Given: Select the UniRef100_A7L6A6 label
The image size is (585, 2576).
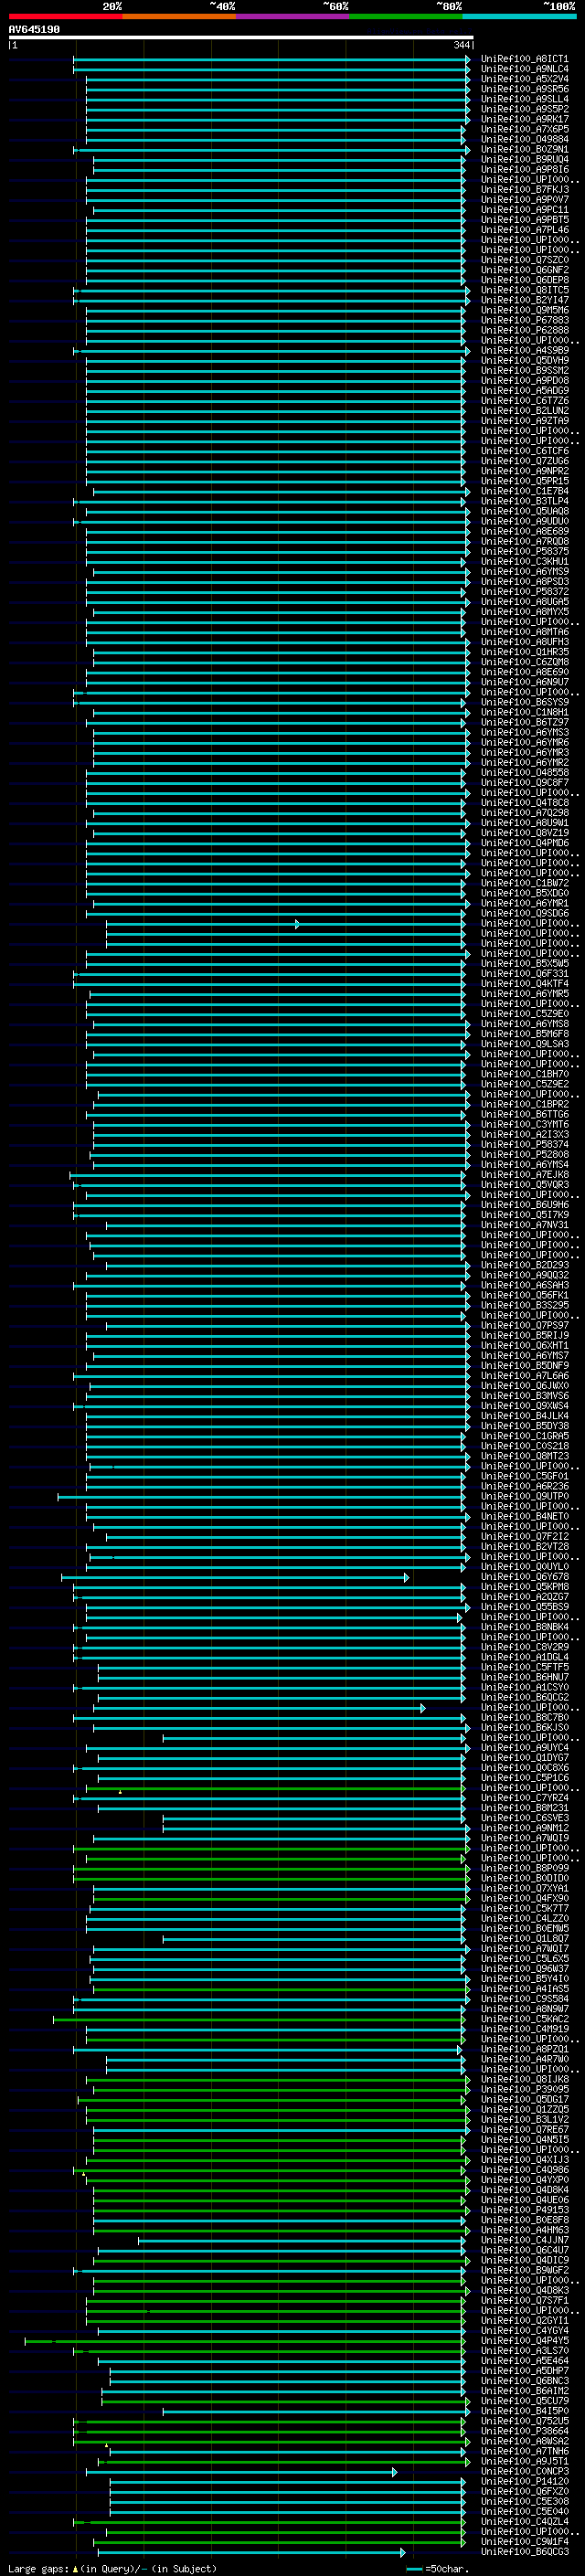Looking at the screenshot, I should [524, 1376].
